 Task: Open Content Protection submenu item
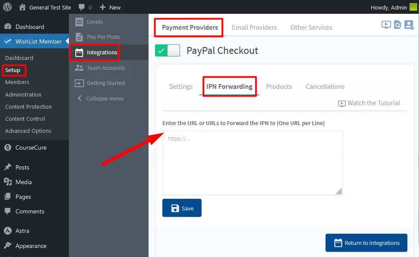pyautogui.click(x=28, y=107)
